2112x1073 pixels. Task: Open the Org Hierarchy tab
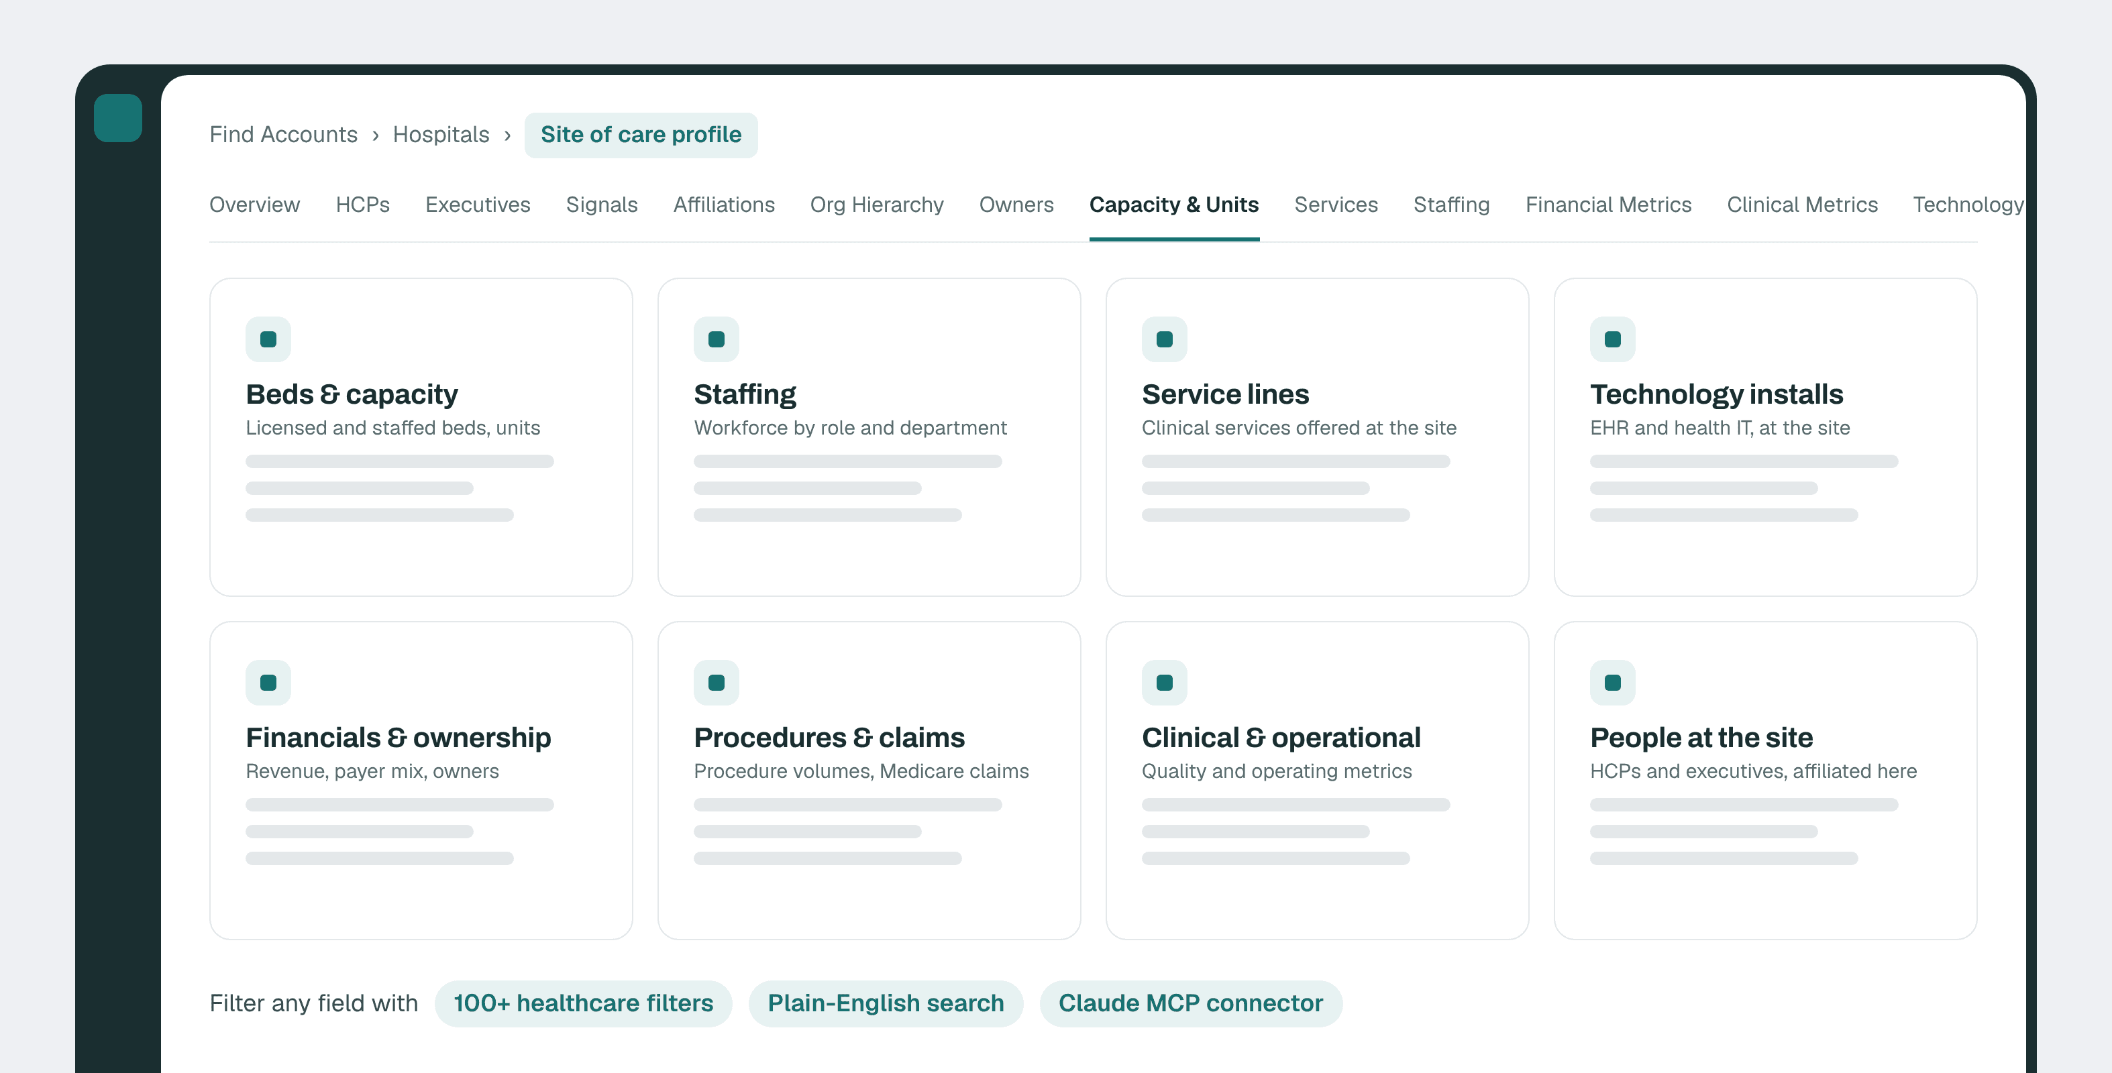click(x=878, y=205)
